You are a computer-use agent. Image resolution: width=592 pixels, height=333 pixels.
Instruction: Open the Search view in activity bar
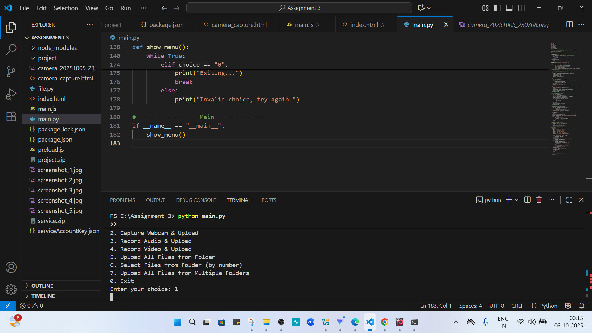(11, 49)
